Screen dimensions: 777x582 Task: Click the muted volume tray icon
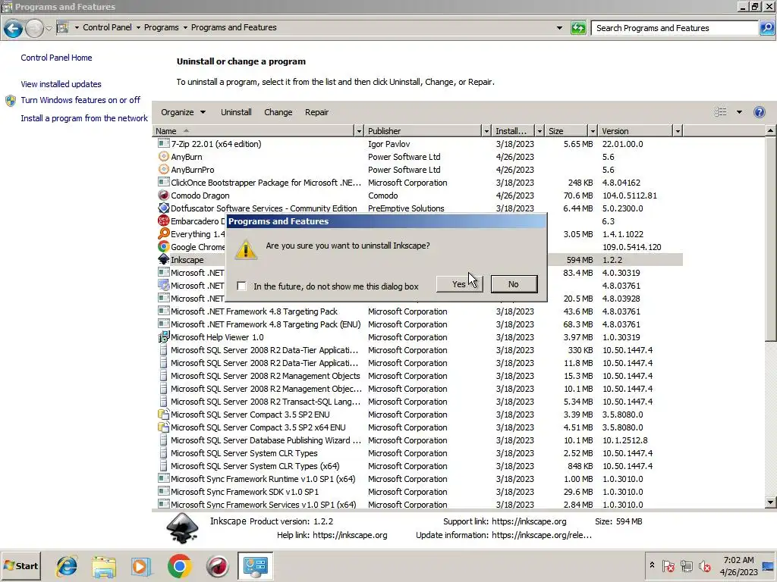point(705,566)
